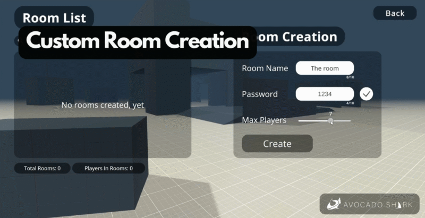The image size is (425, 218).
Task: Click the Password label text
Action: click(259, 94)
